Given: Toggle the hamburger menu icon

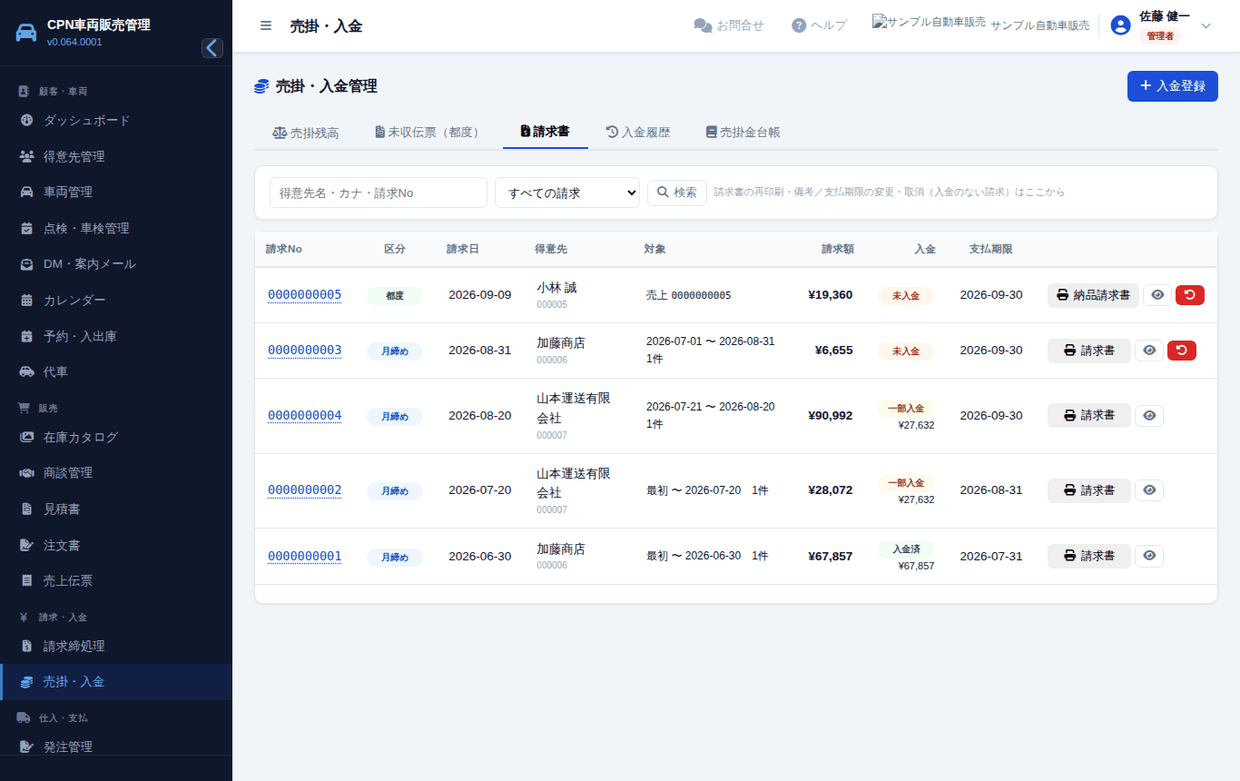Looking at the screenshot, I should coord(266,25).
